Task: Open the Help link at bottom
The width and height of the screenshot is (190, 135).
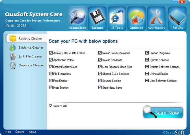Action: [x=8, y=132]
